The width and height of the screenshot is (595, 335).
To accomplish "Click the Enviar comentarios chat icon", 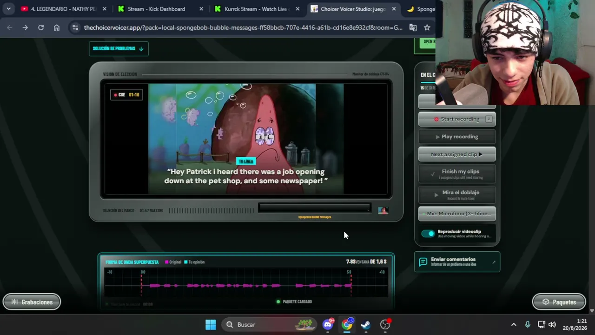I will (423, 262).
